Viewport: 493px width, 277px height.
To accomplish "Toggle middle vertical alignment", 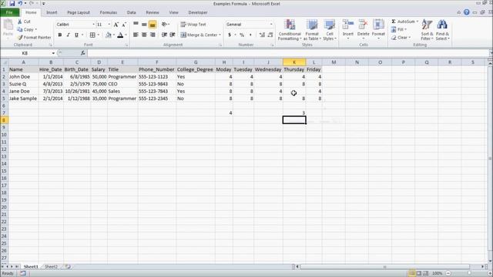I will click(144, 24).
